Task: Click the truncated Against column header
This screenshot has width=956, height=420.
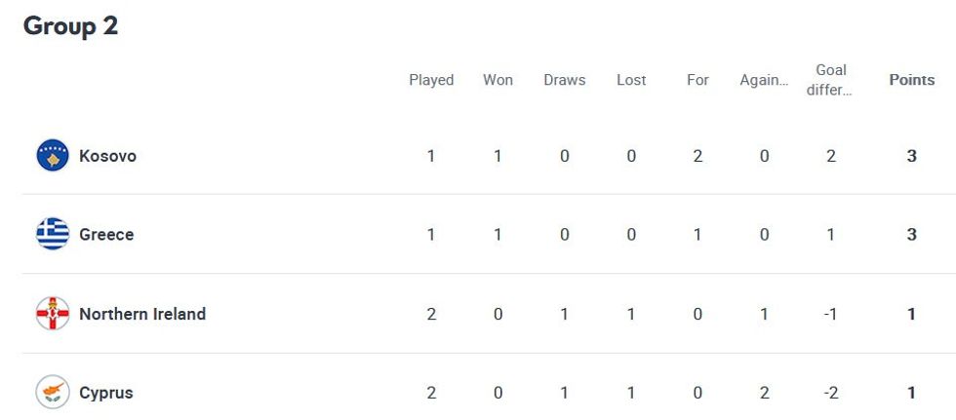Action: point(764,80)
